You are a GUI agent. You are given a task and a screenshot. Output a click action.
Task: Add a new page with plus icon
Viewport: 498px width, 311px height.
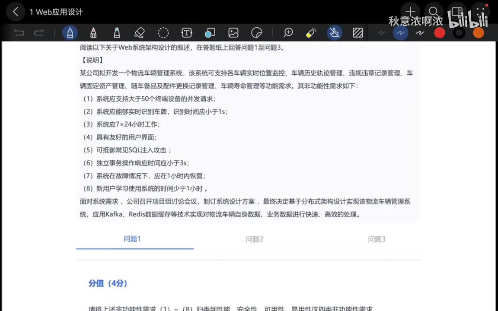click(x=410, y=12)
